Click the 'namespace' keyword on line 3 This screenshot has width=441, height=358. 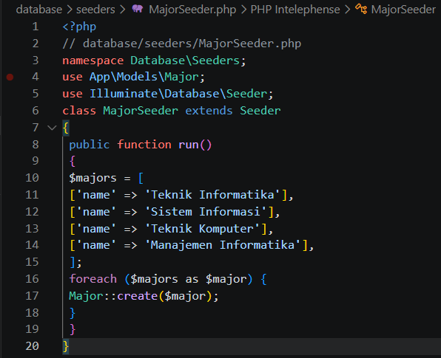coord(92,61)
